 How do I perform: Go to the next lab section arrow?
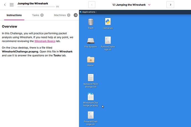pyautogui.click(x=170, y=5)
